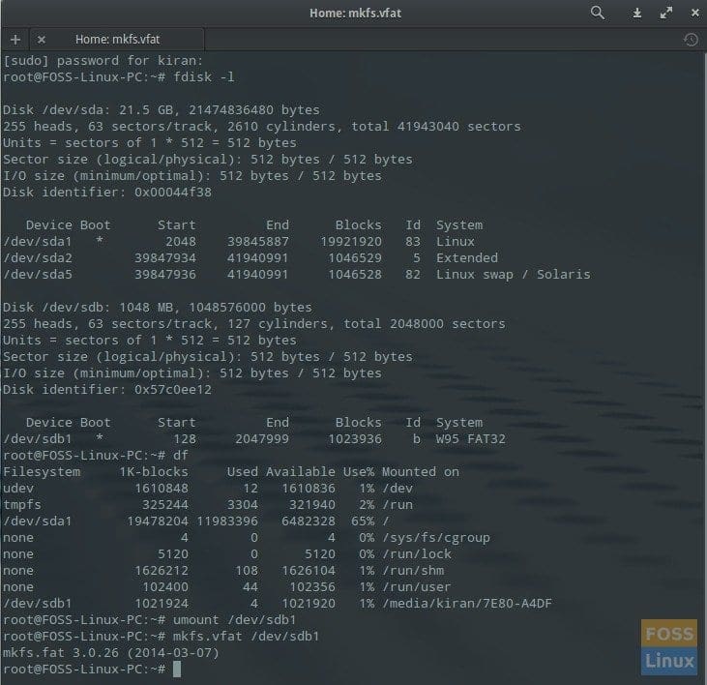Screen dimensions: 707x685
Task: Click 'Disk /dev/sdb: 1048 MB' line
Action: coord(157,308)
